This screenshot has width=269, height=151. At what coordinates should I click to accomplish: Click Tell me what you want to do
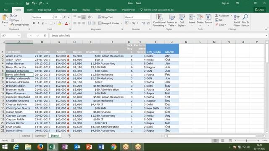(157, 10)
